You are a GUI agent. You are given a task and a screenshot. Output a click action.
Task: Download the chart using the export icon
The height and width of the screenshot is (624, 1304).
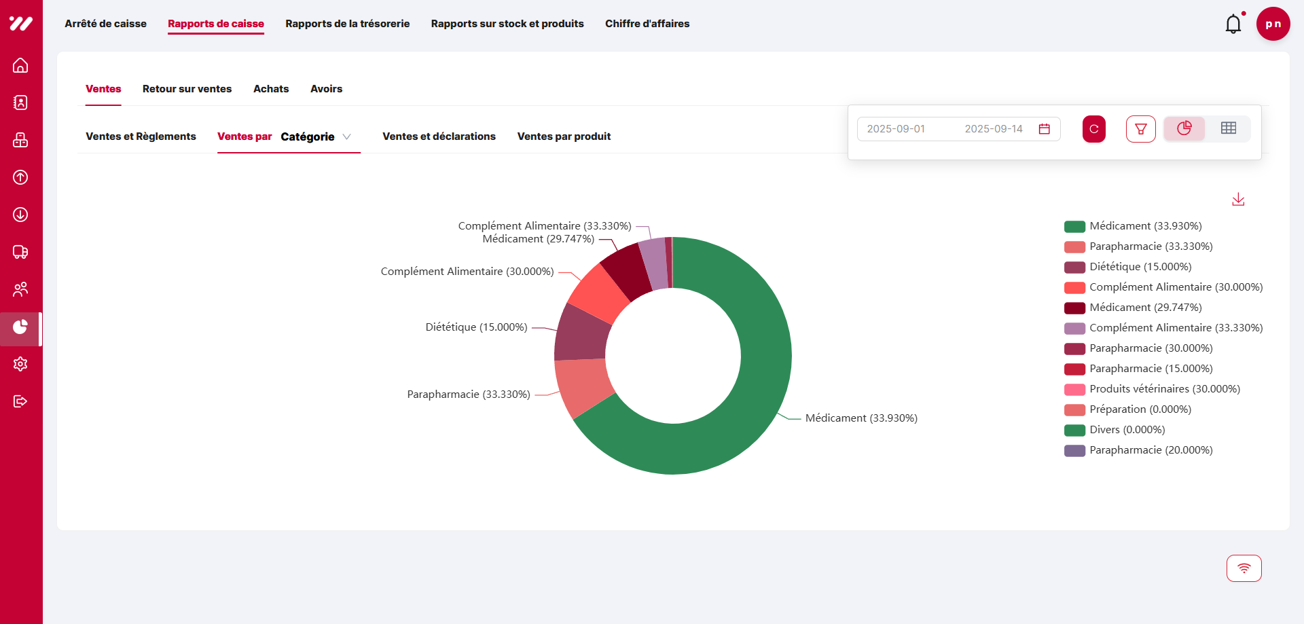(1238, 199)
